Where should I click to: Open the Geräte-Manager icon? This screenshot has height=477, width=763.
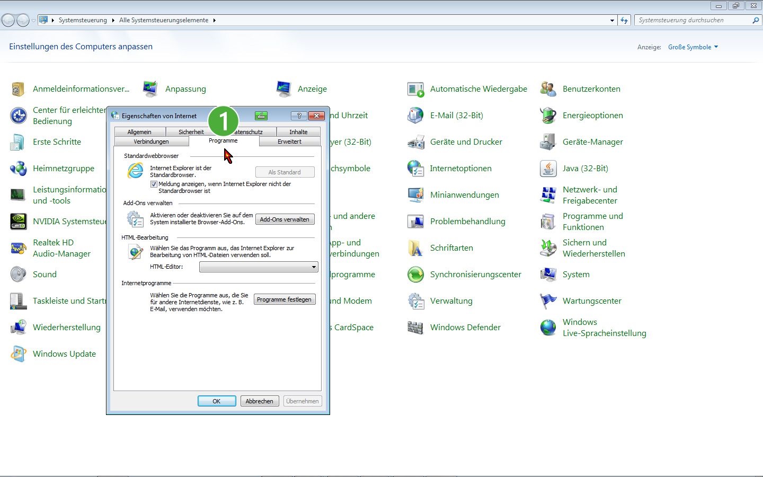[548, 142]
